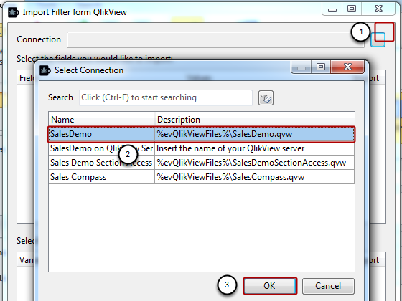
Task: Select 'SalesDemo on QlikView Ser' row
Action: pos(201,148)
